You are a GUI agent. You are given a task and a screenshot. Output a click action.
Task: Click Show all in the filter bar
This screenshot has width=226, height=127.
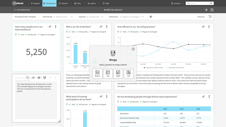pyautogui.click(x=201, y=17)
